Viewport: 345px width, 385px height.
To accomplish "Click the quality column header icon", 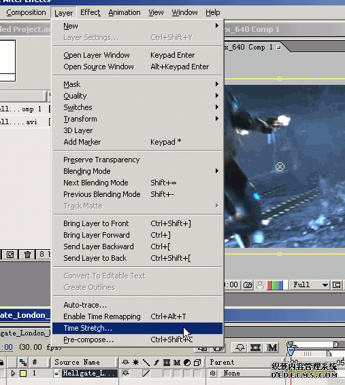I will point(146,362).
